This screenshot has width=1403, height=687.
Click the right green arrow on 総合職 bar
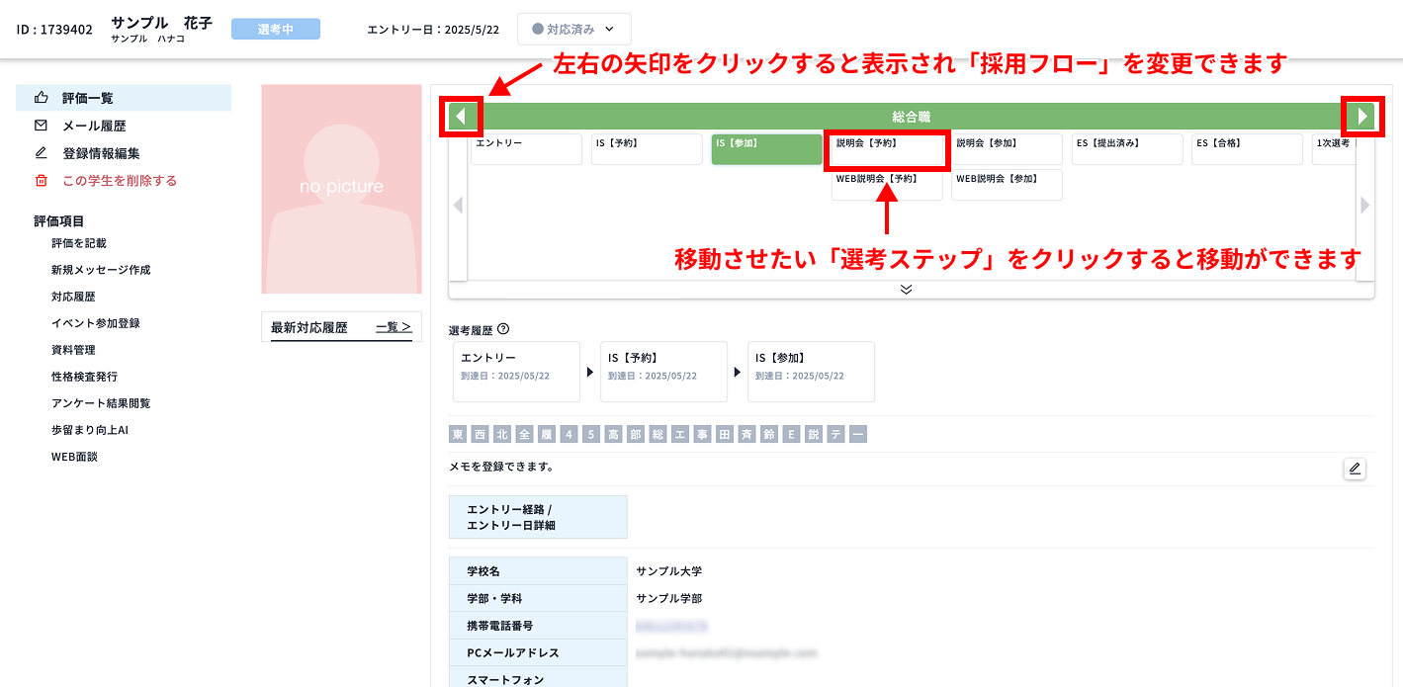coord(1362,116)
